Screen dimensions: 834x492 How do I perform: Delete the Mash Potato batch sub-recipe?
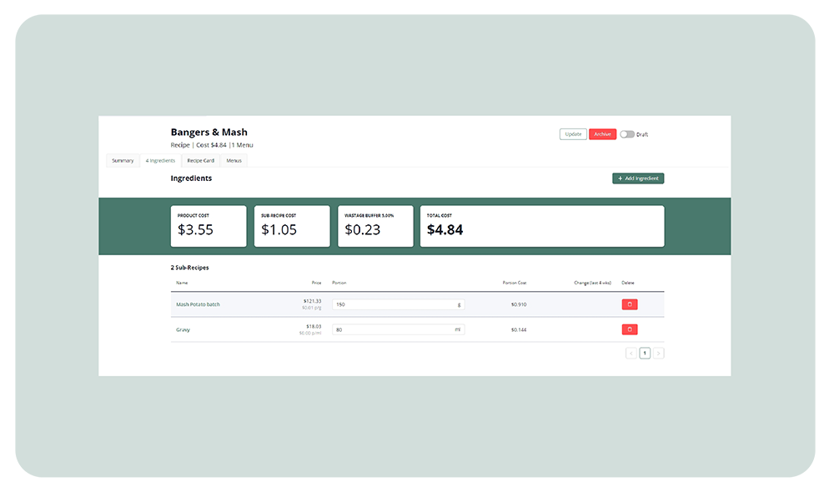[x=630, y=304]
